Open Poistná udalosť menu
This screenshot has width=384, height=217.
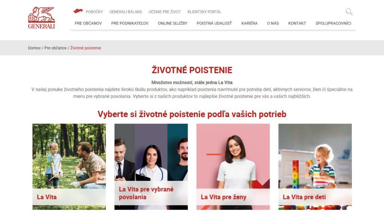pyautogui.click(x=214, y=23)
